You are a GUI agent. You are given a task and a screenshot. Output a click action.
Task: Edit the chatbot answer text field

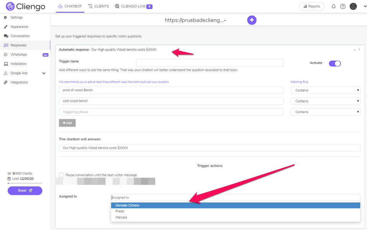(x=210, y=148)
